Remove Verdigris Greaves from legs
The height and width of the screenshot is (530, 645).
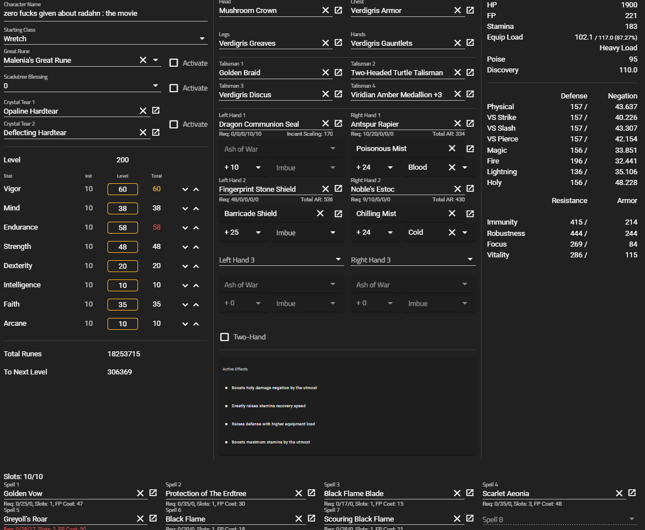[x=325, y=43]
